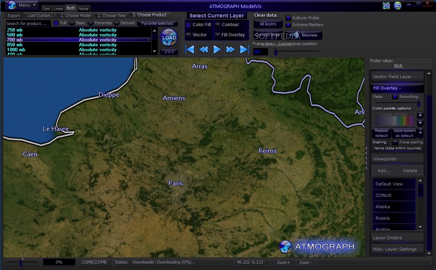Click the Discrete mode button
Image resolution: width=436 pixels, height=270 pixels.
click(304, 35)
